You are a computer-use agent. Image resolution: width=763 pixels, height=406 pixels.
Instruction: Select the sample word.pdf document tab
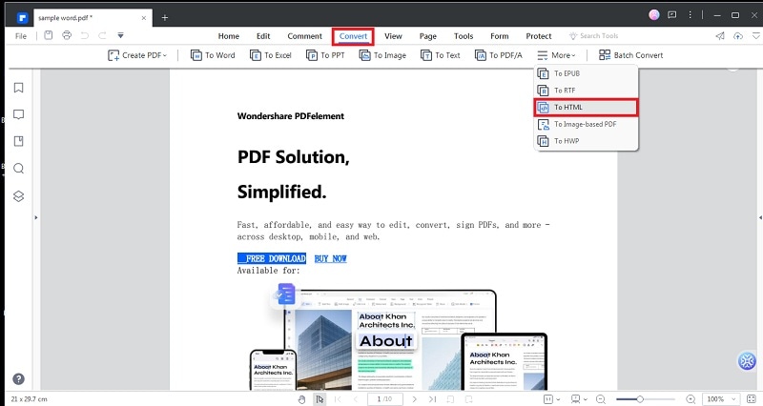click(x=92, y=18)
